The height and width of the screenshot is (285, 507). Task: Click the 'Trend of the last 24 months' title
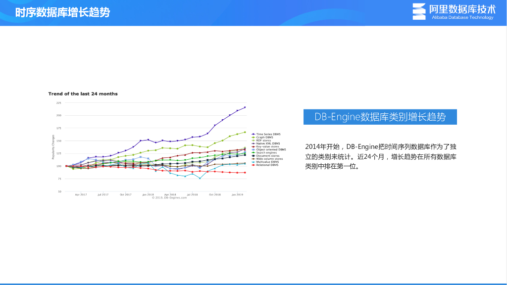click(x=83, y=94)
